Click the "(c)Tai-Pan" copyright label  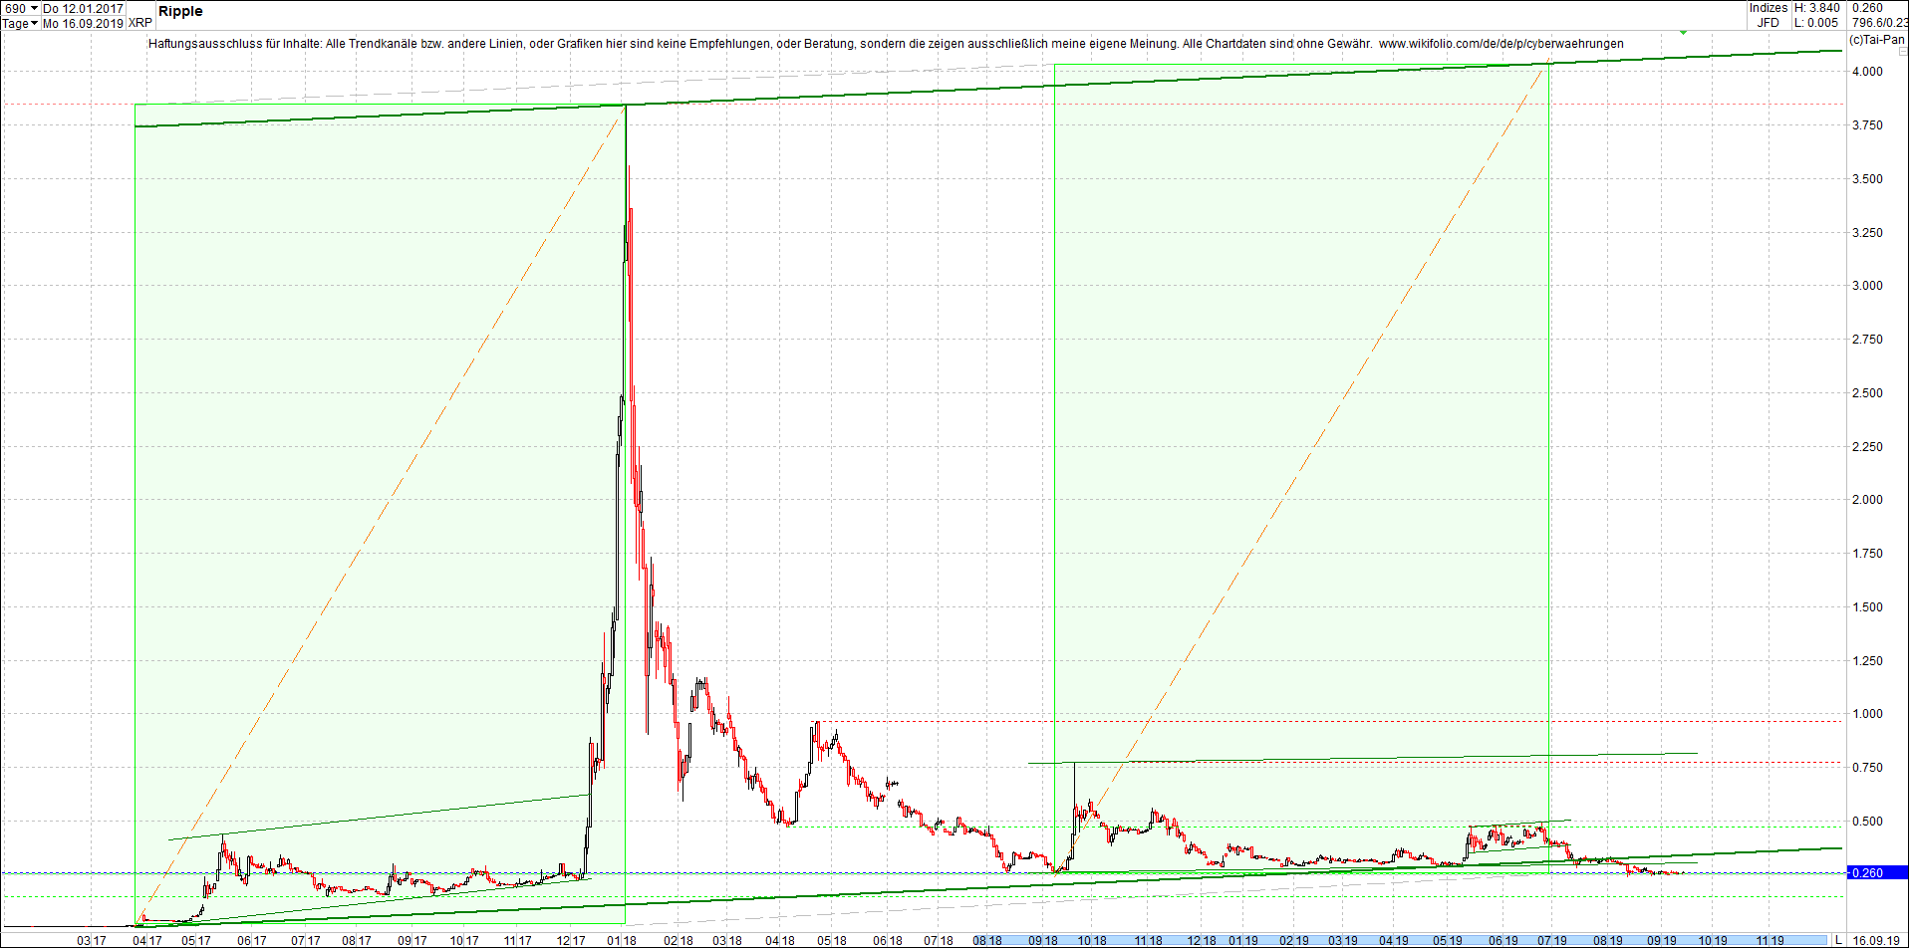click(x=1875, y=40)
